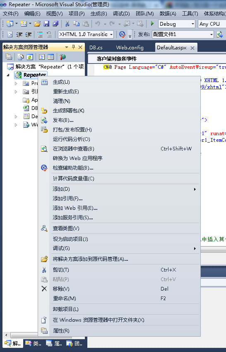The image size is (226, 352).
Task: Save the file with the floppy disk icon
Action: (46, 24)
